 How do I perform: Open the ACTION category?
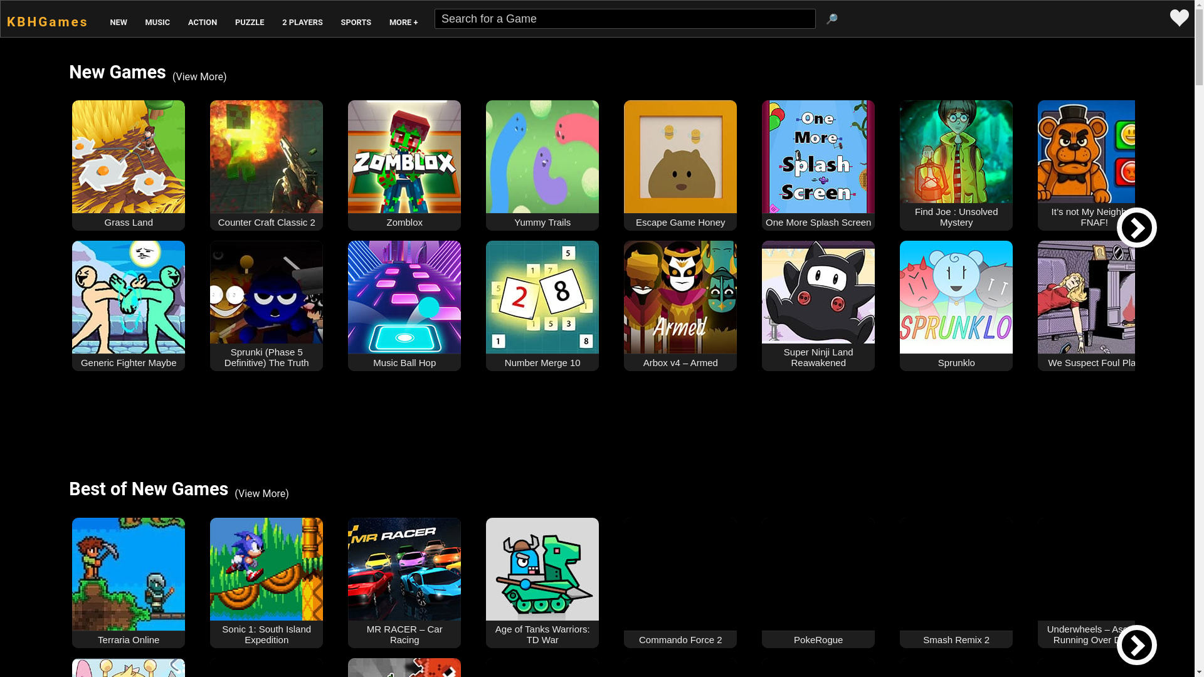point(203,23)
